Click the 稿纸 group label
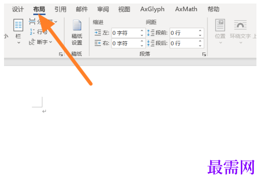 77,54
